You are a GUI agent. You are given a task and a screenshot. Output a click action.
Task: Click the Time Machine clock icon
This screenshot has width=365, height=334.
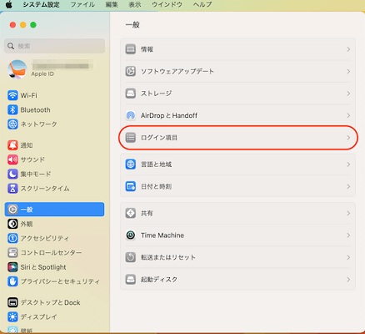[x=131, y=235]
